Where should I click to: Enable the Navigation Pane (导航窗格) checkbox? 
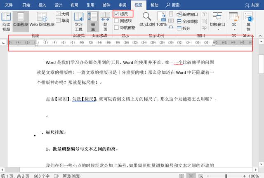pyautogui.click(x=116, y=28)
